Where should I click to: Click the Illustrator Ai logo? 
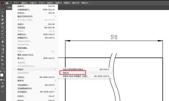click(2, 3)
